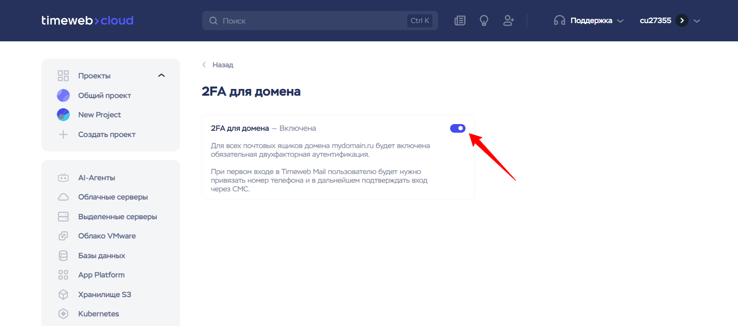The width and height of the screenshot is (738, 326).
Task: Click the timeweb cloud logo
Action: coord(87,21)
